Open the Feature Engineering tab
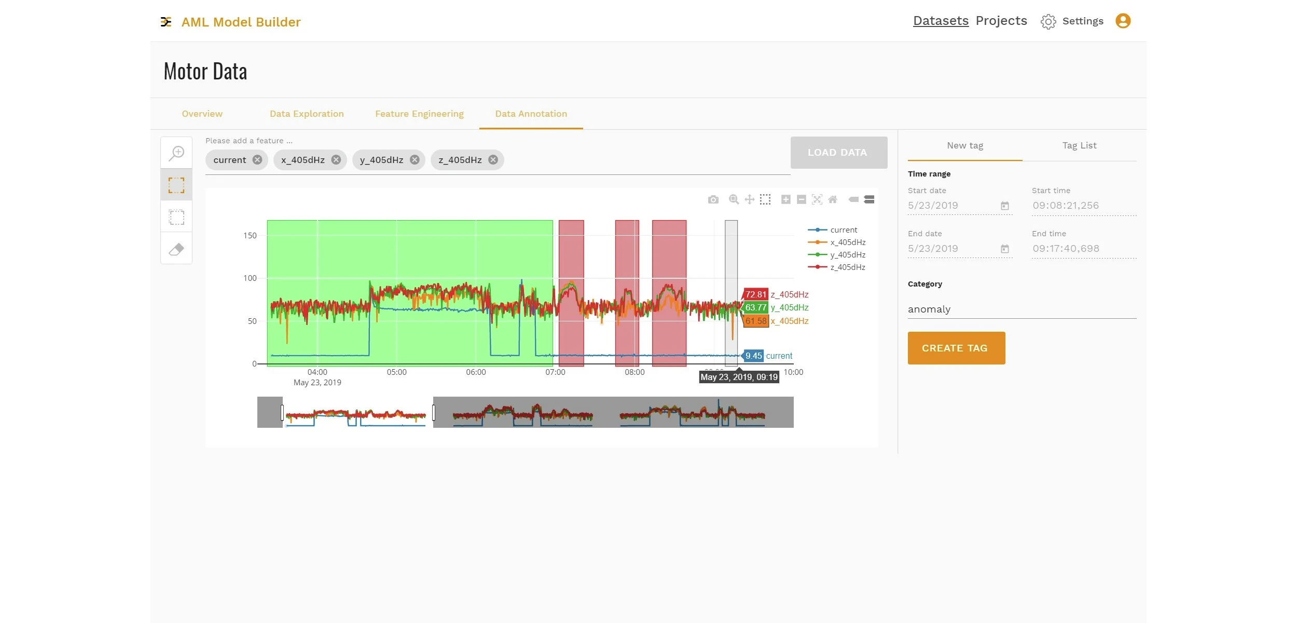Viewport: 1297px width, 623px height. tap(419, 114)
